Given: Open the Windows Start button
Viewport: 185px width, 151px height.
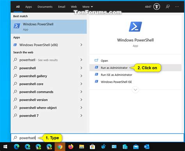Looking at the screenshot, I should (5, 147).
